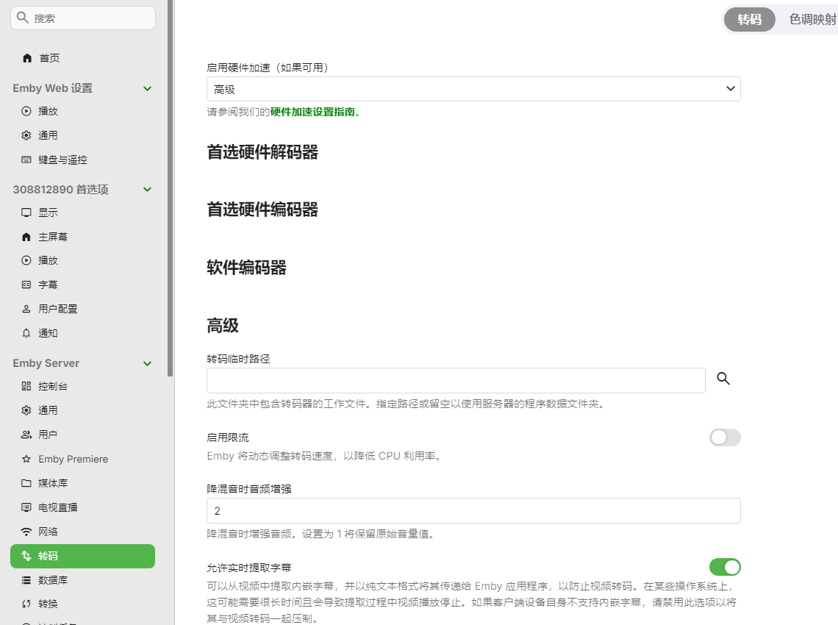Click the 字幕 subtitles icon in sidebar
The height and width of the screenshot is (625, 838).
pyautogui.click(x=26, y=285)
